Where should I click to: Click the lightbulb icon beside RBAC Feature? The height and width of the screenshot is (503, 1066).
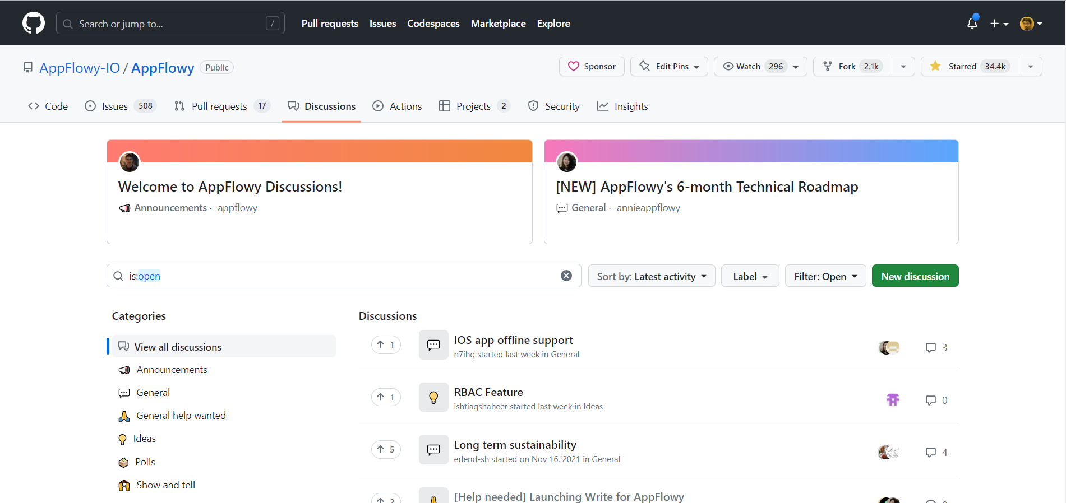click(x=433, y=397)
